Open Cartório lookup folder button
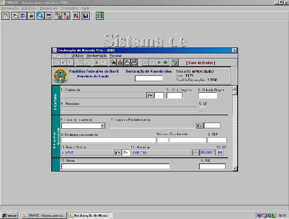Screen dimensions: 289x219 tap(150, 95)
